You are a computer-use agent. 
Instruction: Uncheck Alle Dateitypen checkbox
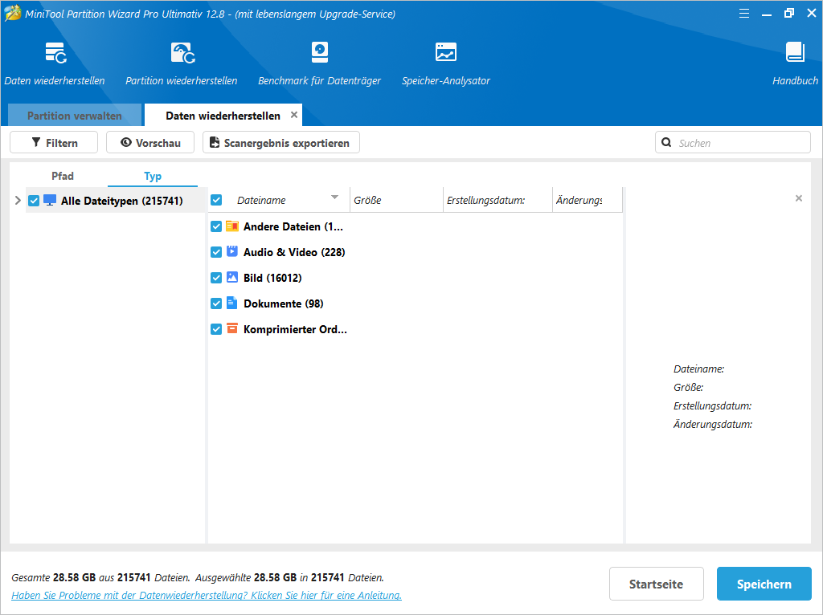click(x=33, y=201)
